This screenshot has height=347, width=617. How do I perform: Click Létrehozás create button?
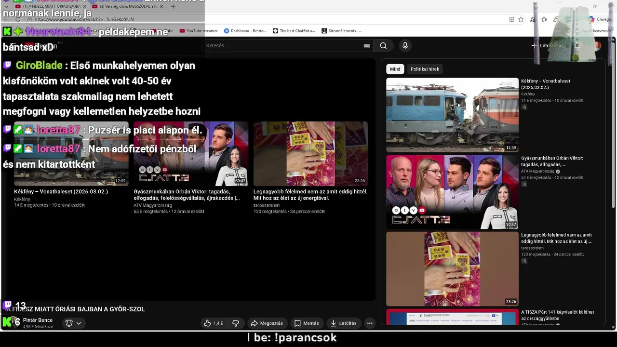click(548, 45)
